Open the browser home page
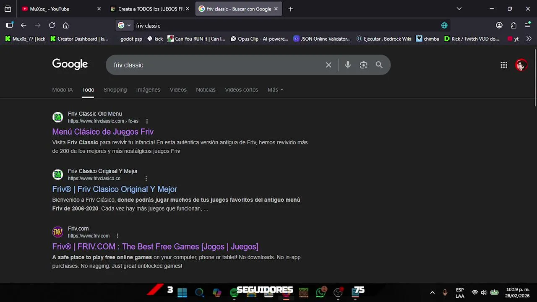 66,25
